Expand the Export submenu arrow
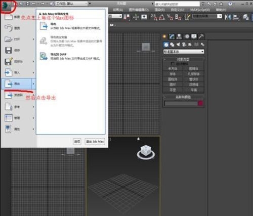The image size is (253, 216). [33, 83]
